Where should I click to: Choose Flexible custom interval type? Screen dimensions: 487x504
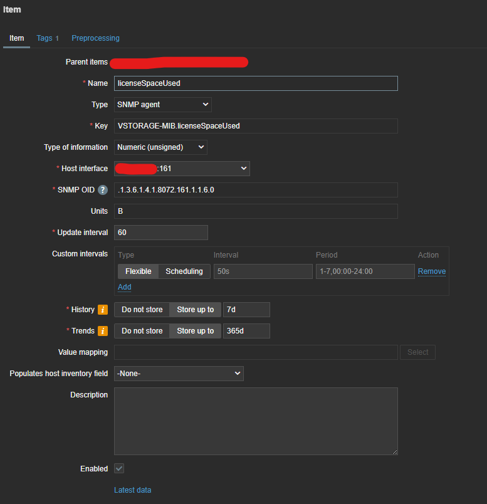point(138,271)
